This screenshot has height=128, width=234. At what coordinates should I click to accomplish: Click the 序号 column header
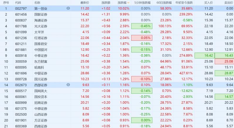(5, 3)
